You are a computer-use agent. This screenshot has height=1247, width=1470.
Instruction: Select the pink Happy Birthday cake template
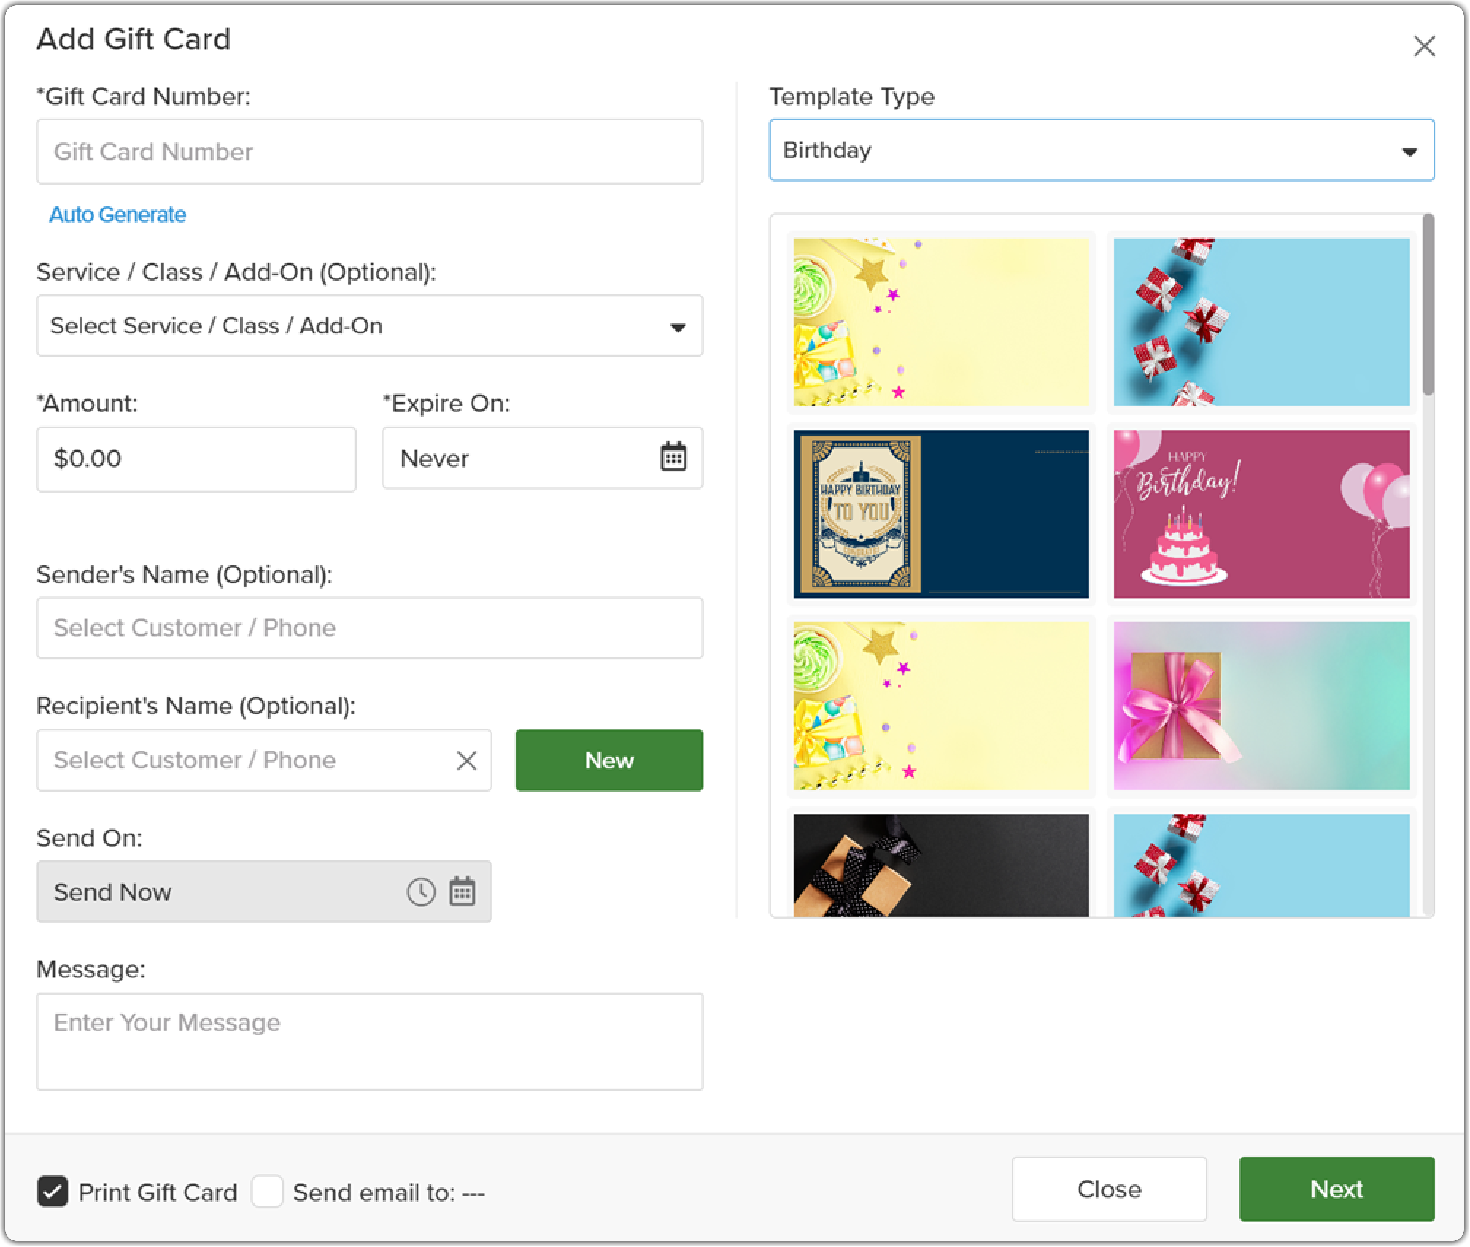[x=1261, y=514]
